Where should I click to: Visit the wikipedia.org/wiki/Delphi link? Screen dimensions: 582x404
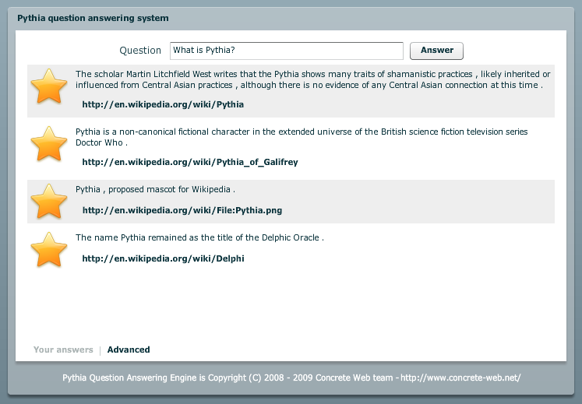point(164,258)
